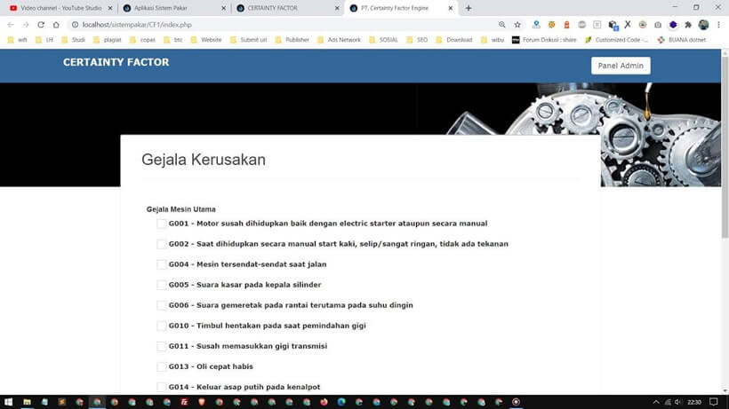Click the browser back arrow
The width and height of the screenshot is (729, 409).
tap(11, 25)
